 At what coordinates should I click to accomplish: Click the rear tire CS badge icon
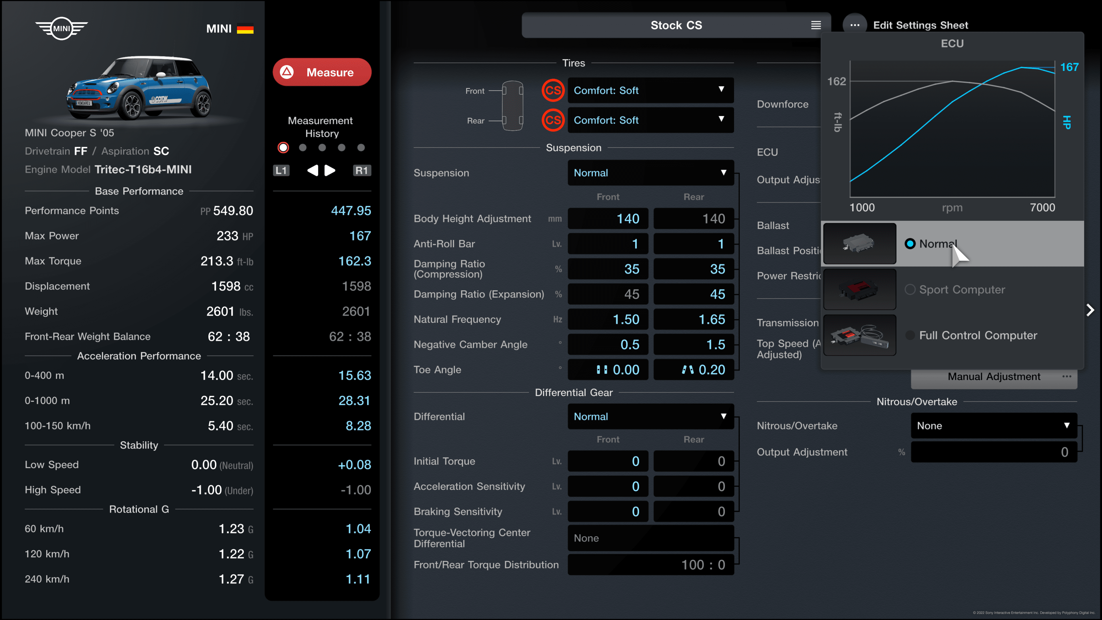click(553, 120)
